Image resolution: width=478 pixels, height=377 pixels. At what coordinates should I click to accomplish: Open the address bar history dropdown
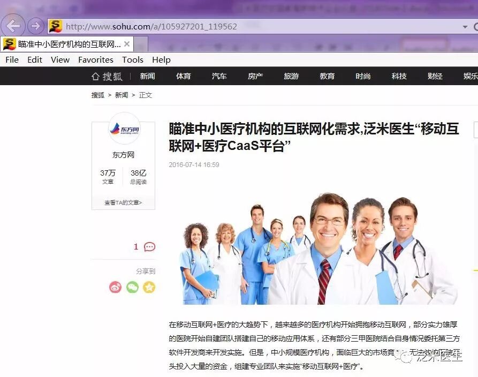tap(466, 26)
